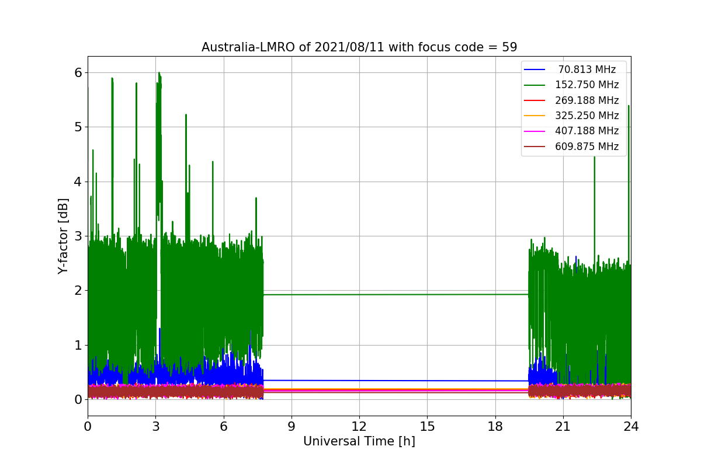Click the y-axis tick label '4'
Viewport: 701px width, 467px height.
coord(78,182)
